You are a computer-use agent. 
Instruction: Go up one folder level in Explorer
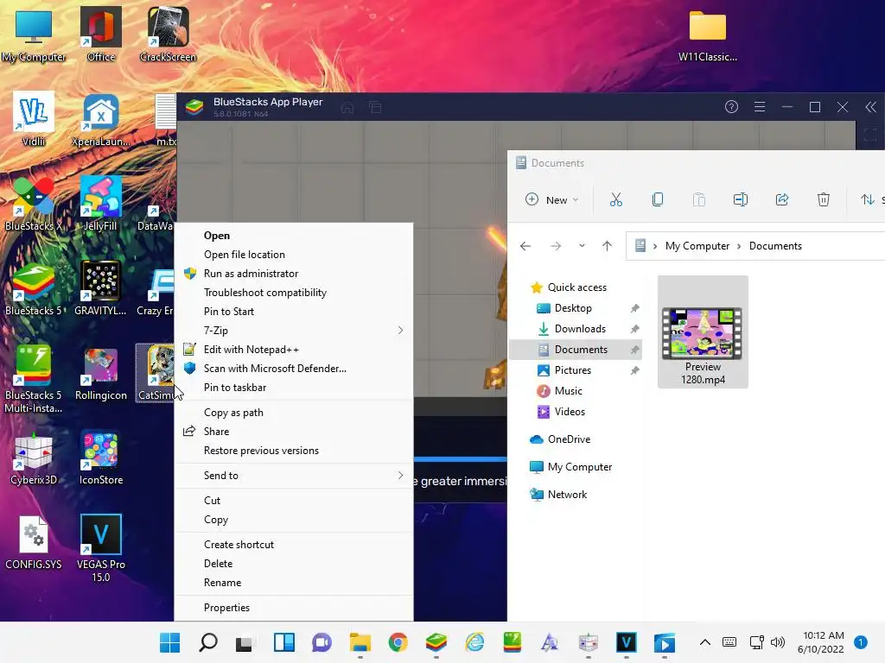[608, 246]
